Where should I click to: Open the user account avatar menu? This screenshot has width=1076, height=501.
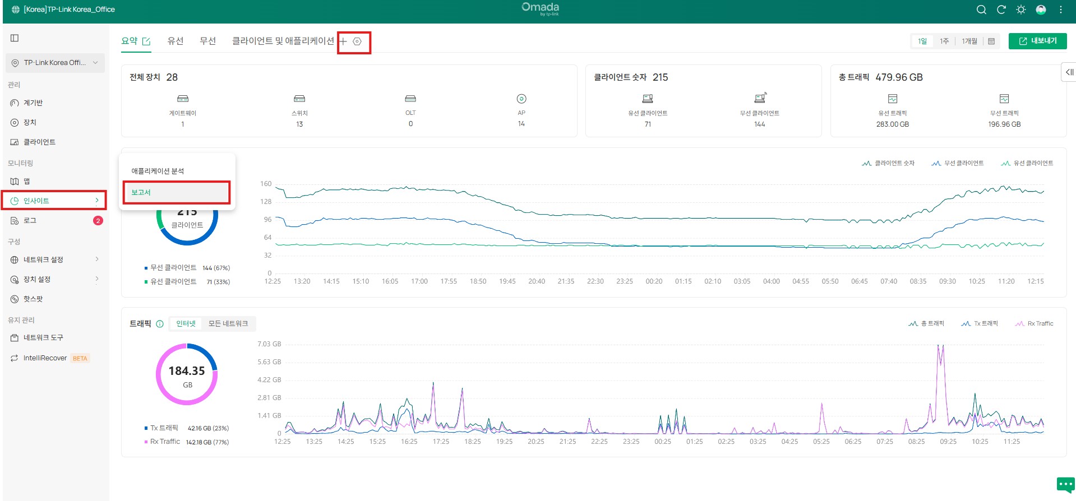(1041, 10)
